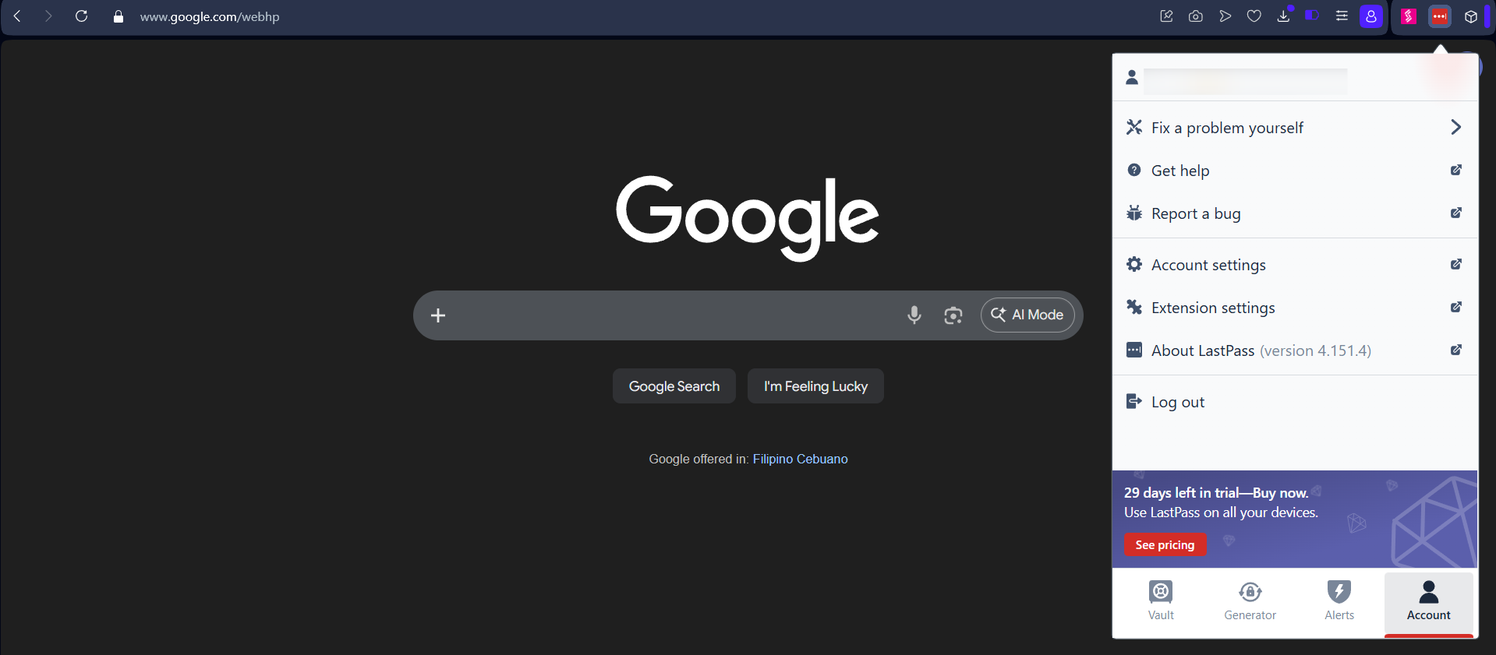Open Google AI Mode

(1027, 315)
